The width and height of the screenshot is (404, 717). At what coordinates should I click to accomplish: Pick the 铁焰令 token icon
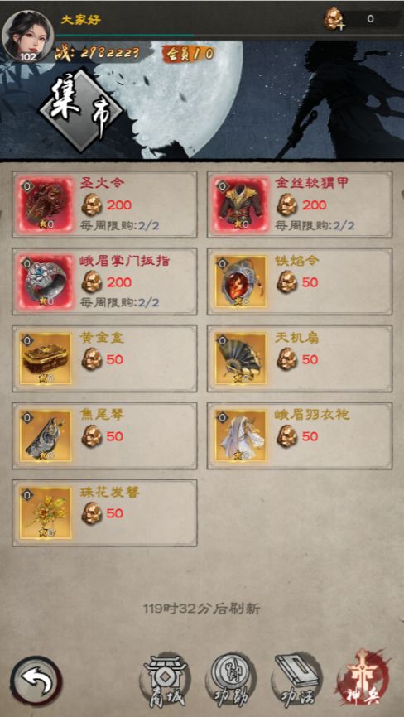point(241,282)
